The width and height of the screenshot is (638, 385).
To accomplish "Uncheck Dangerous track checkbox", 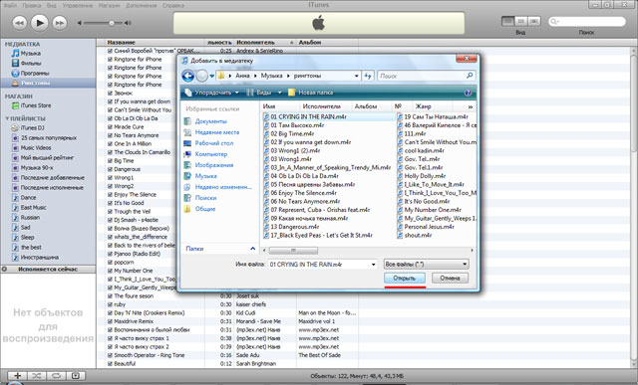I will tap(110, 169).
